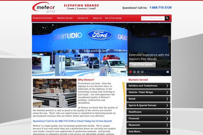This screenshot has width=203, height=135.
Task: Call link 1-888-715-3139 in header
Action: coord(160,8)
